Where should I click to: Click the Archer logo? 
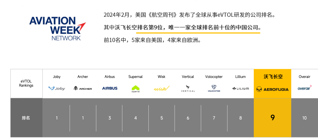click(83, 88)
